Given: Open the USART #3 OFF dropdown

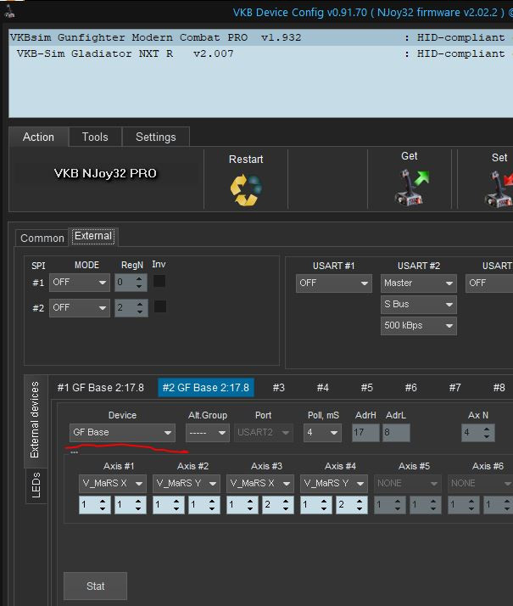Looking at the screenshot, I should 489,283.
